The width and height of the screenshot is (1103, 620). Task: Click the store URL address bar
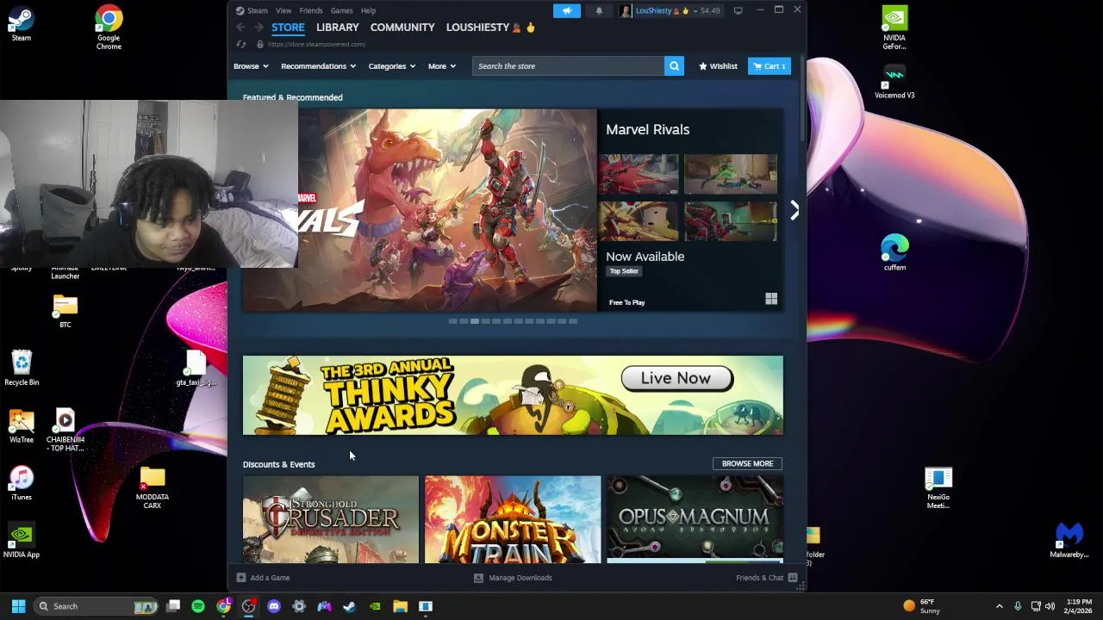(316, 44)
